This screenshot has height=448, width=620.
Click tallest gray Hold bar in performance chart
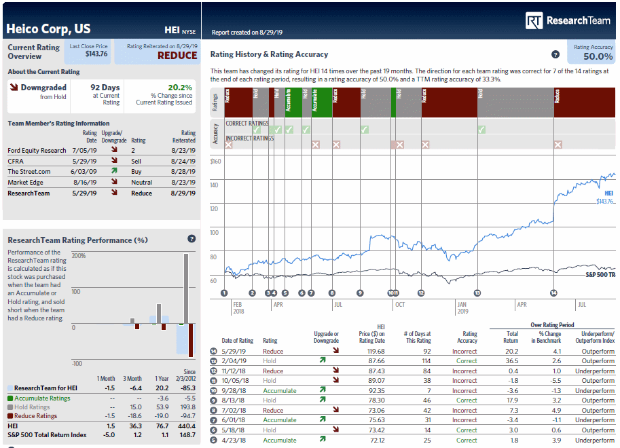[186, 288]
